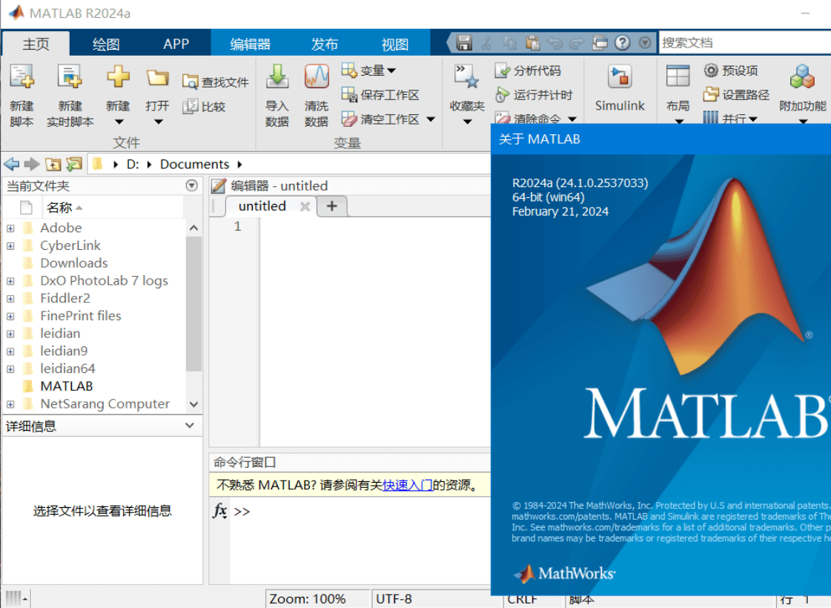Open Preferences (预设项)
Image resolution: width=831 pixels, height=608 pixels.
(731, 70)
